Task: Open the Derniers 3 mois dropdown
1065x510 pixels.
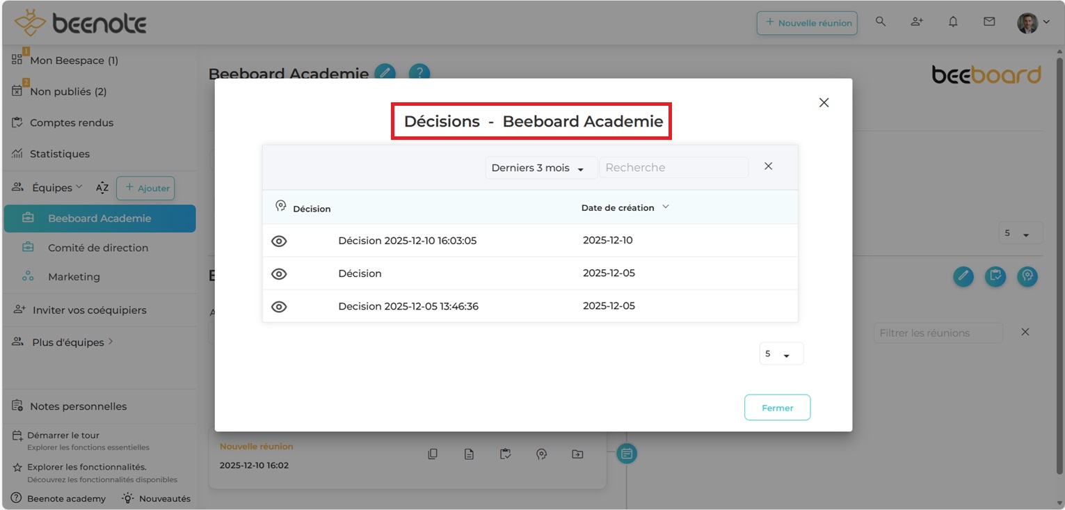Action: (x=540, y=168)
